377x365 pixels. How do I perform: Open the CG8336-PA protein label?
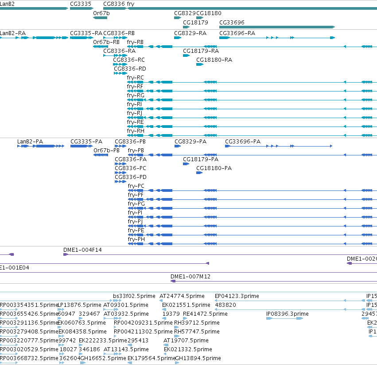(x=131, y=159)
